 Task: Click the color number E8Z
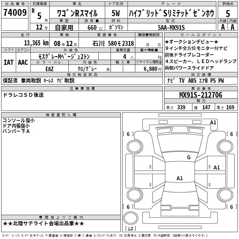click(x=49, y=68)
